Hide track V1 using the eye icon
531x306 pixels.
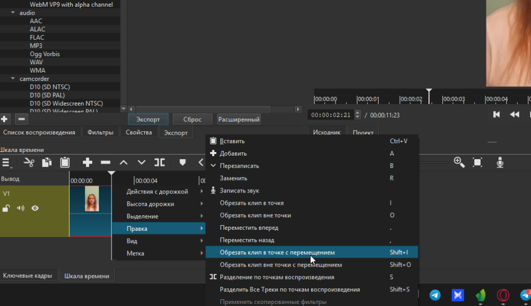35,208
